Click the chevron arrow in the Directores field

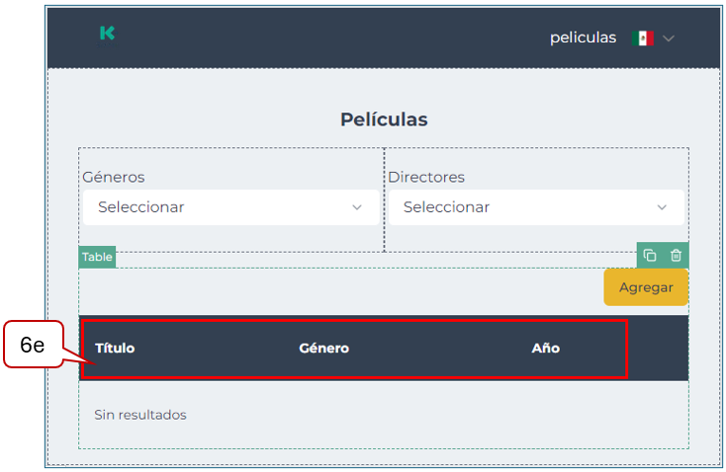tap(663, 207)
